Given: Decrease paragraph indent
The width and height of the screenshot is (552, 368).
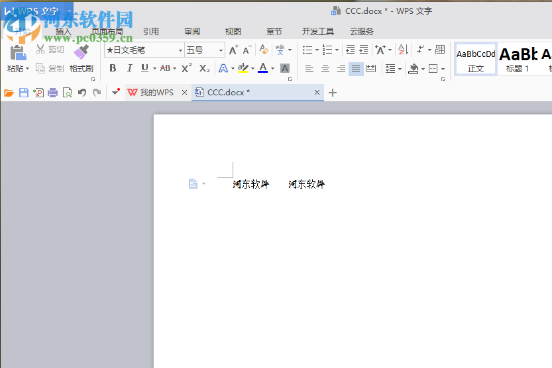Looking at the screenshot, I should click(x=351, y=50).
